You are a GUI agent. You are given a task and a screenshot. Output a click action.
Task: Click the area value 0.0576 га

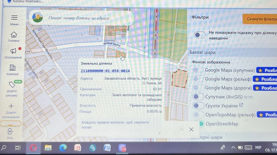[x=154, y=111]
